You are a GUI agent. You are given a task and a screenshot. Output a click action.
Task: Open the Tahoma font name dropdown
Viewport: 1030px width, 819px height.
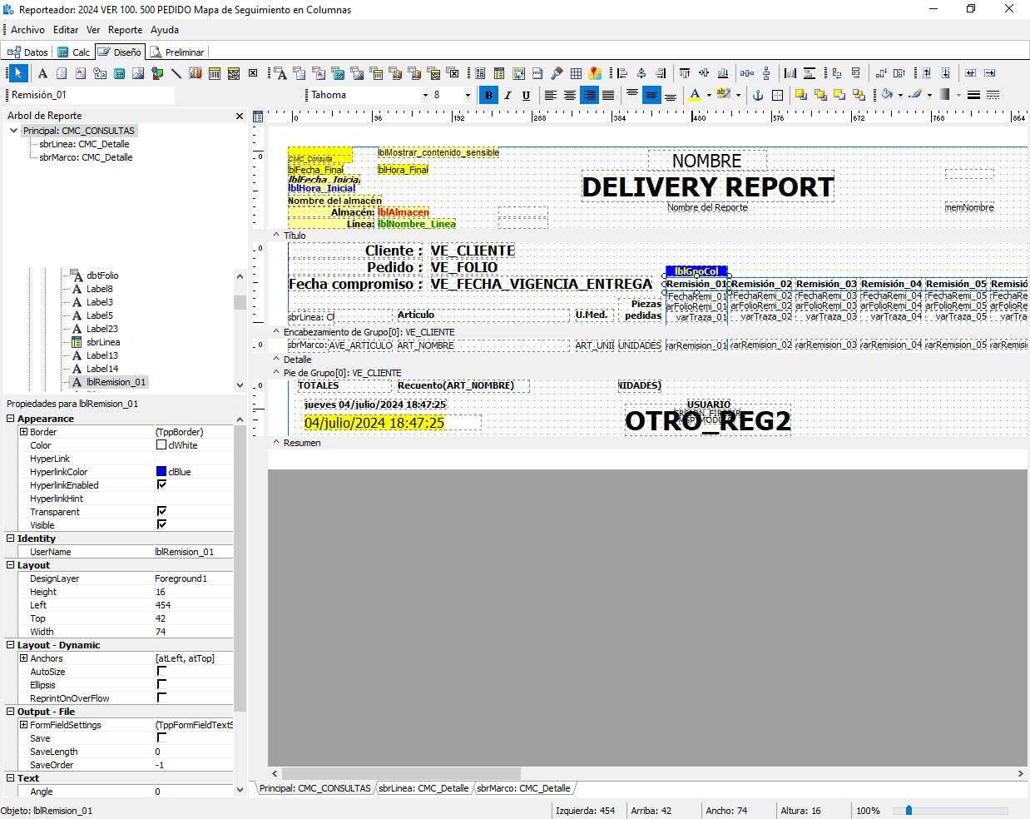coord(425,95)
